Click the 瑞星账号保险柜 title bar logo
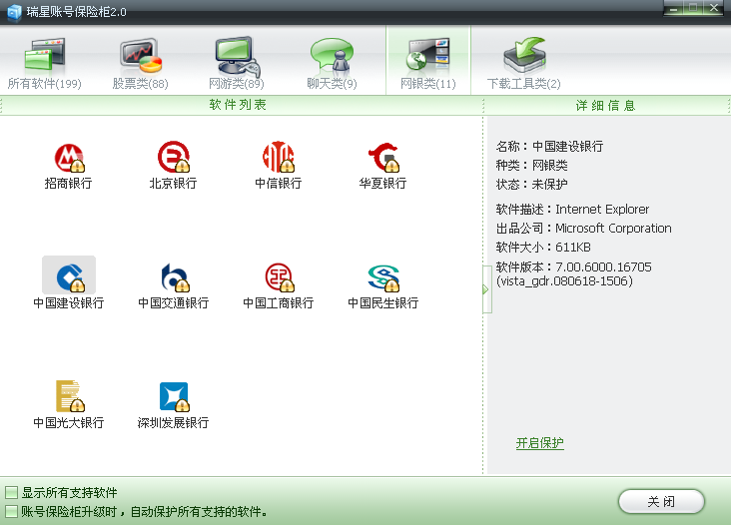The width and height of the screenshot is (731, 525). point(14,12)
